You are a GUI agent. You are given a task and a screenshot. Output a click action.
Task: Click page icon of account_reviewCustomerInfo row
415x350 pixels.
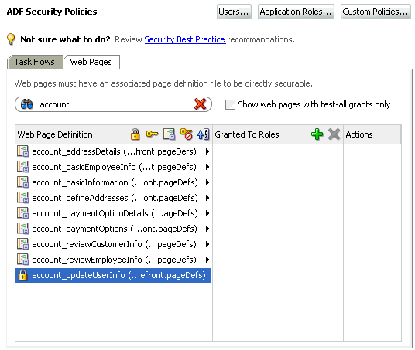[22, 244]
